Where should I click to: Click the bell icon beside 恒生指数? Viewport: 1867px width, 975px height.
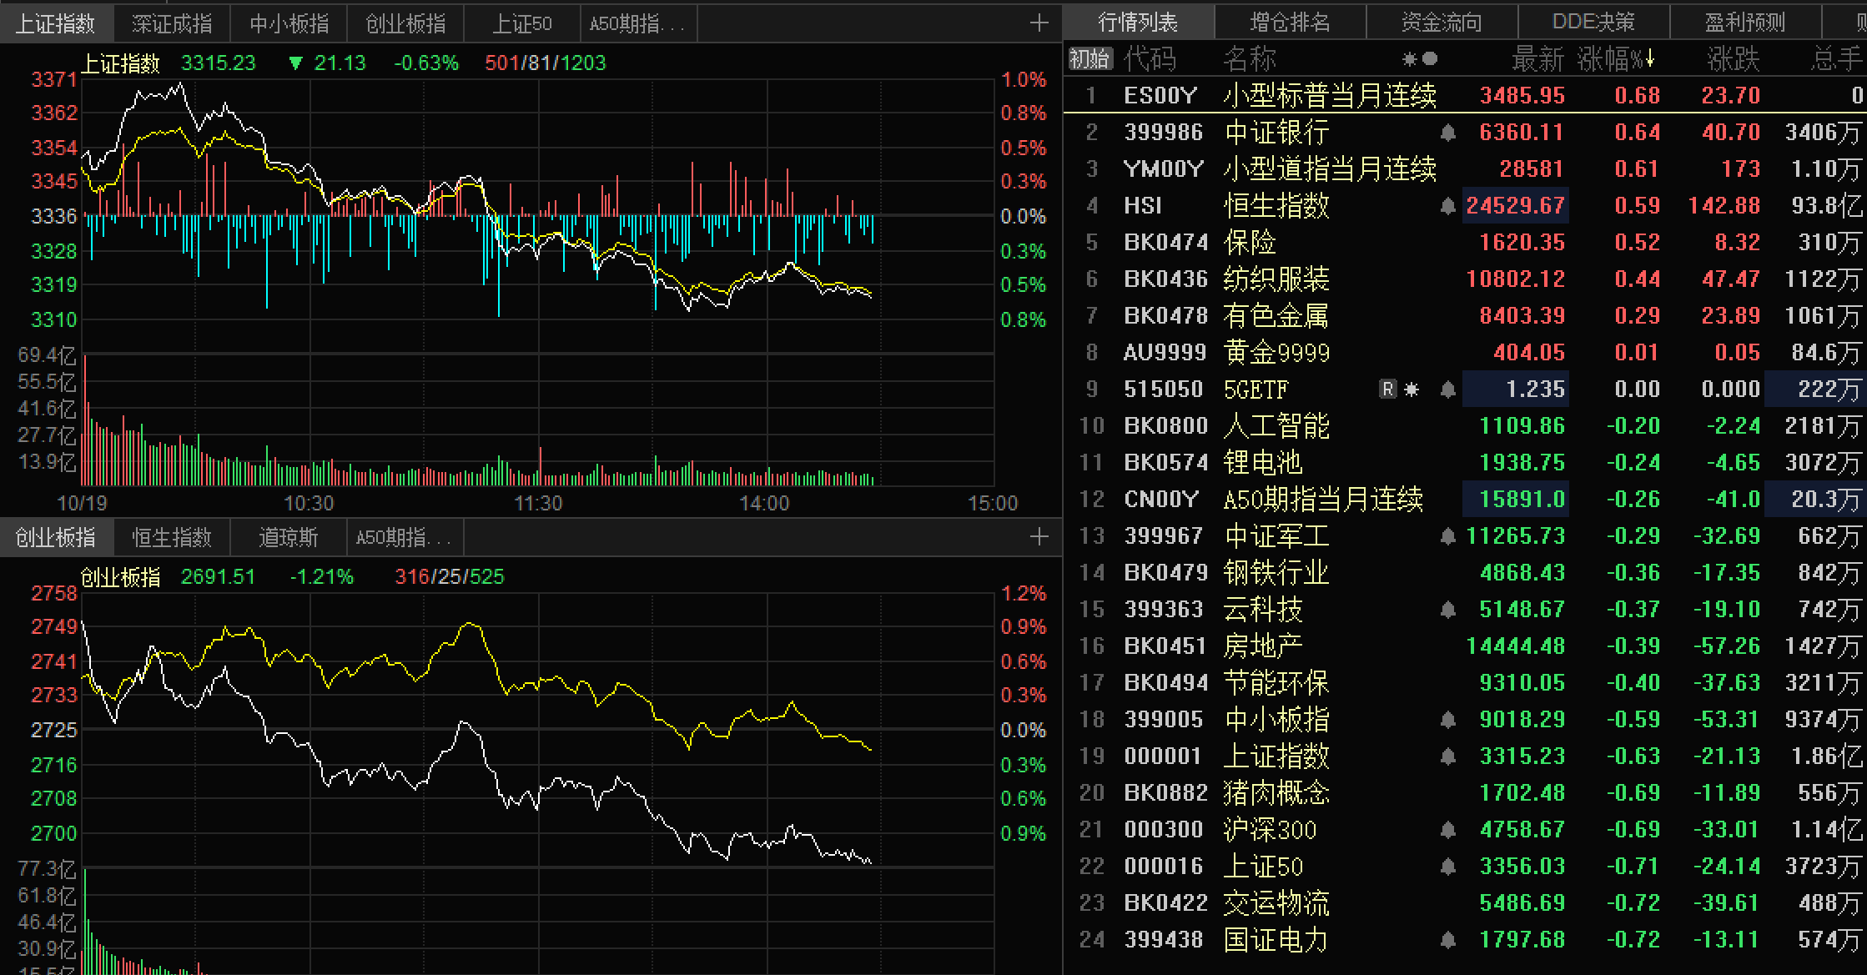coord(1448,206)
